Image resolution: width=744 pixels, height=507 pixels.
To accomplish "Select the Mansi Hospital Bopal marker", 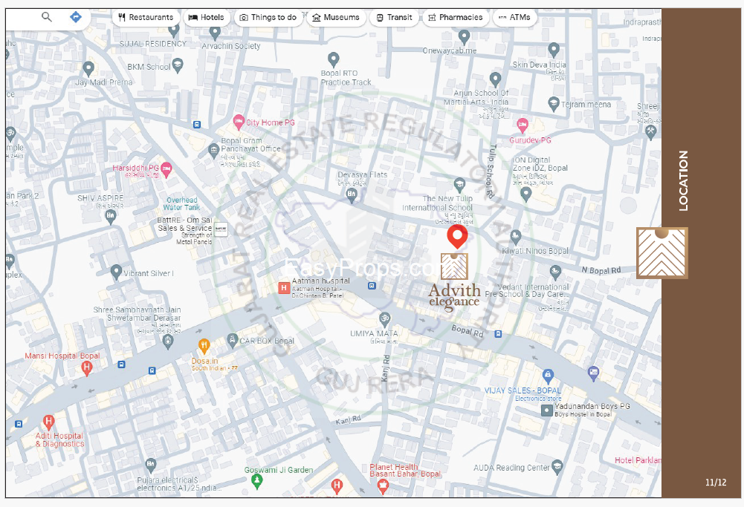I will (87, 367).
